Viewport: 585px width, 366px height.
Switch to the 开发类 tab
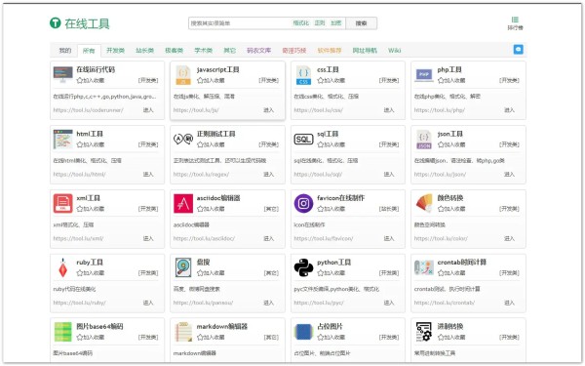coord(115,51)
